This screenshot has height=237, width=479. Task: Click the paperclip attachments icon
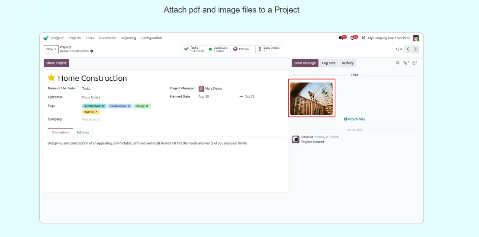tap(405, 63)
